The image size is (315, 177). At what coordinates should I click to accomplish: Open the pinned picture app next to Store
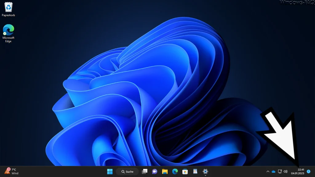[195, 171]
